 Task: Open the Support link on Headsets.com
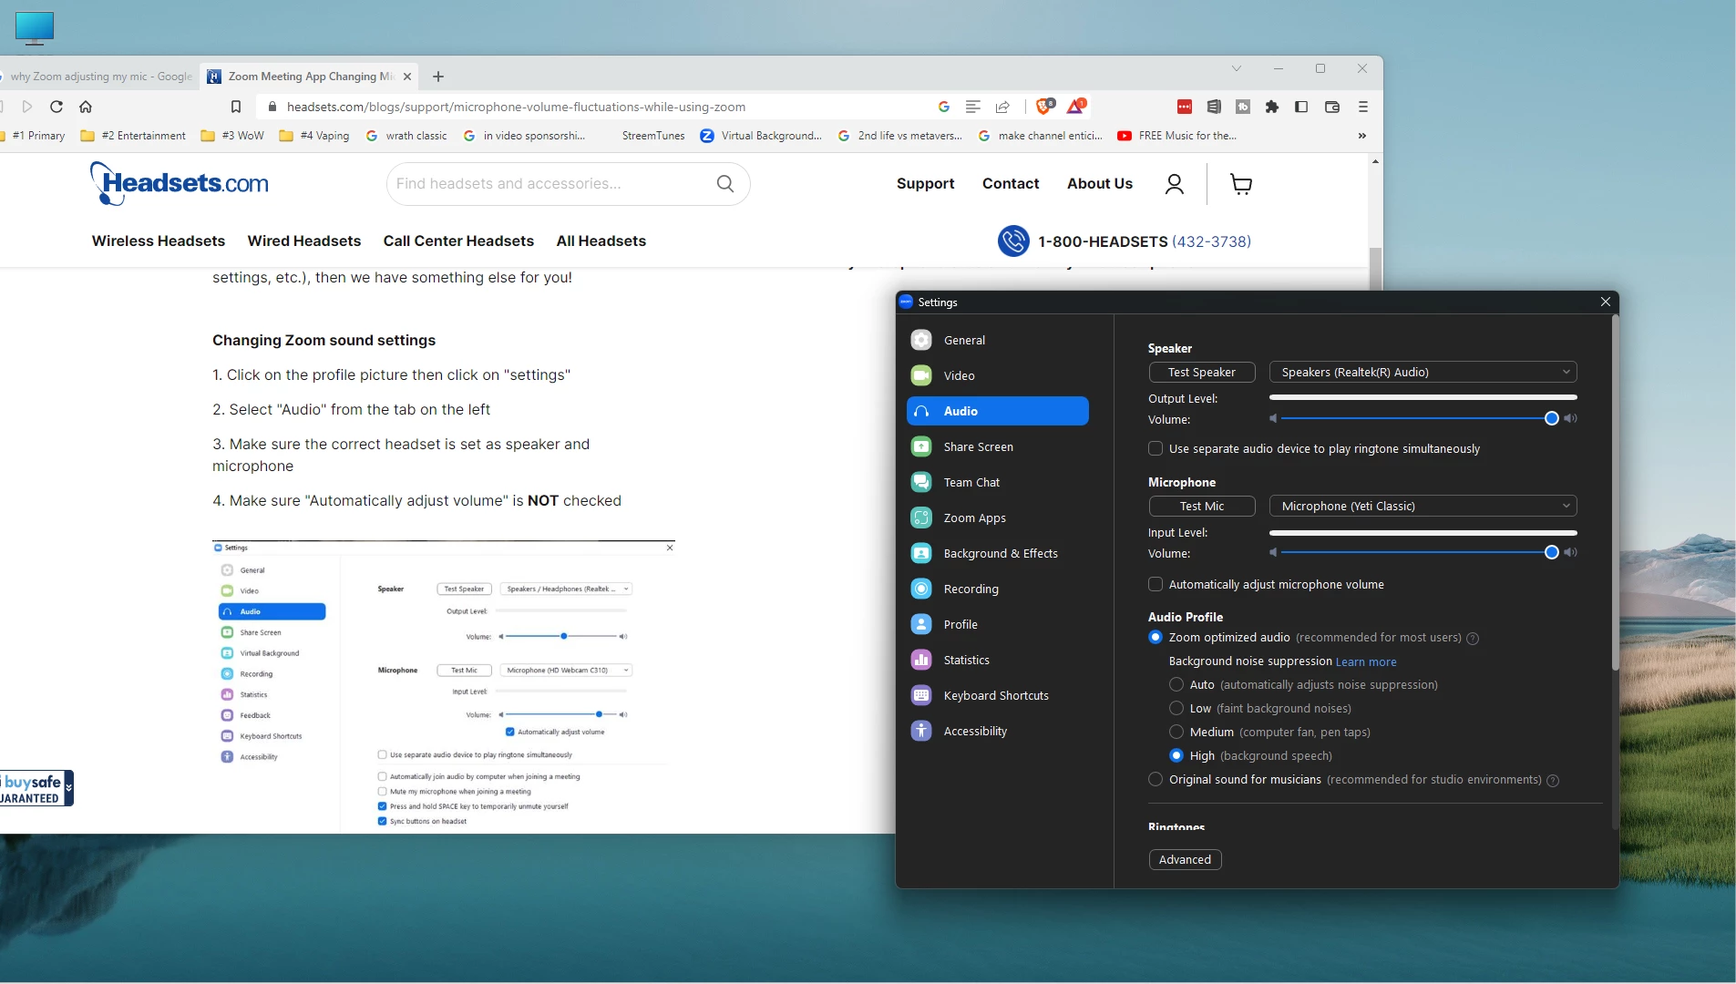[x=925, y=183]
